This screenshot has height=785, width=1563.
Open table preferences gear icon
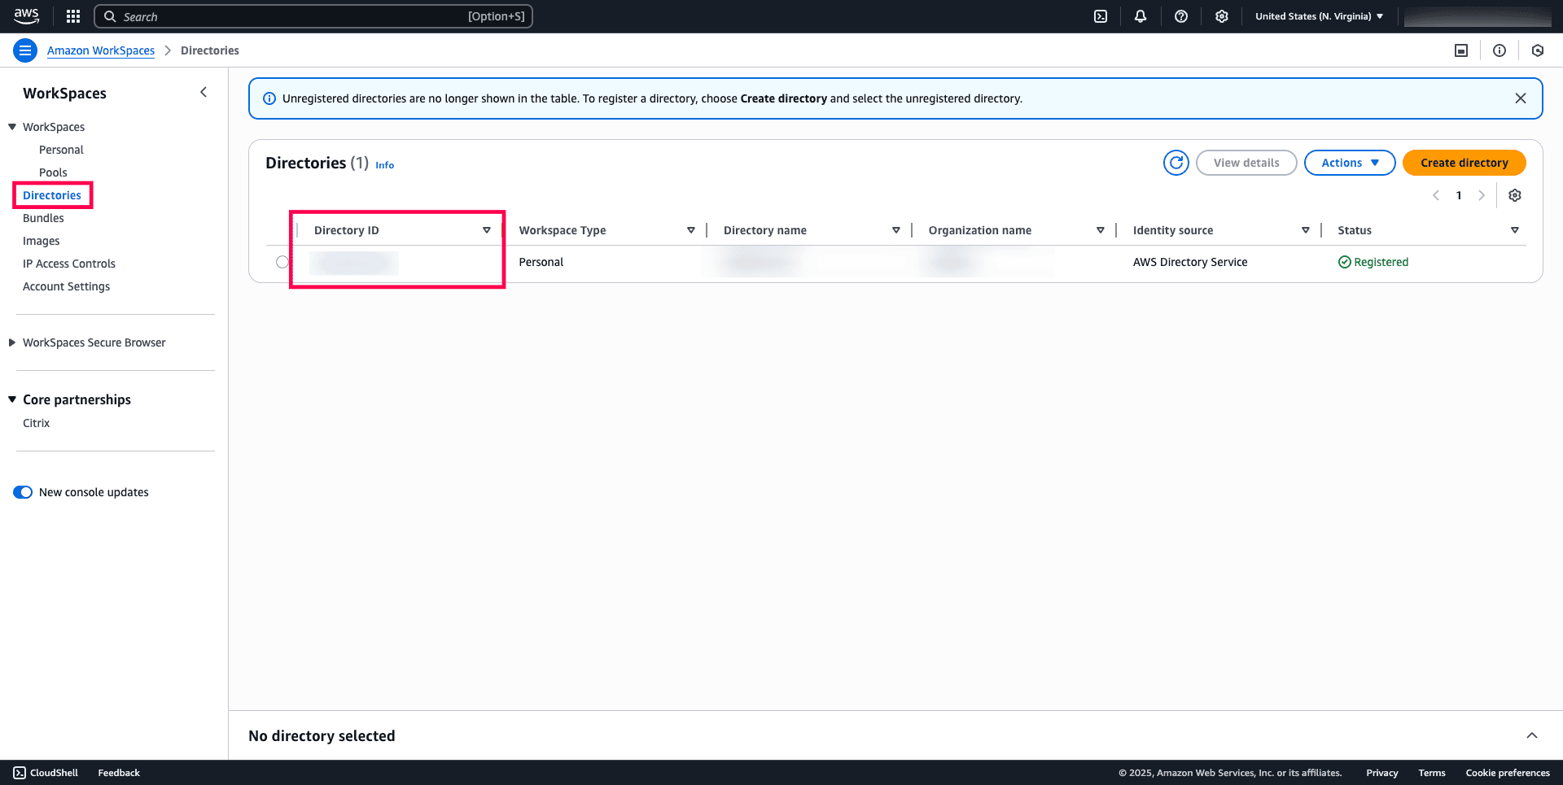click(1515, 195)
